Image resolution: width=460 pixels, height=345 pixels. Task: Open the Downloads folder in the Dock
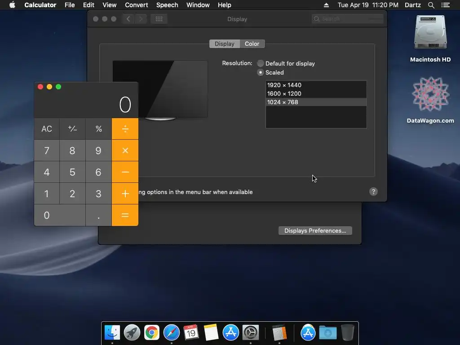pos(327,333)
